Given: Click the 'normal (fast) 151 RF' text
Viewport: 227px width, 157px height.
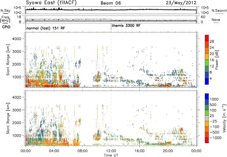Looking at the screenshot, I should click(46, 28).
